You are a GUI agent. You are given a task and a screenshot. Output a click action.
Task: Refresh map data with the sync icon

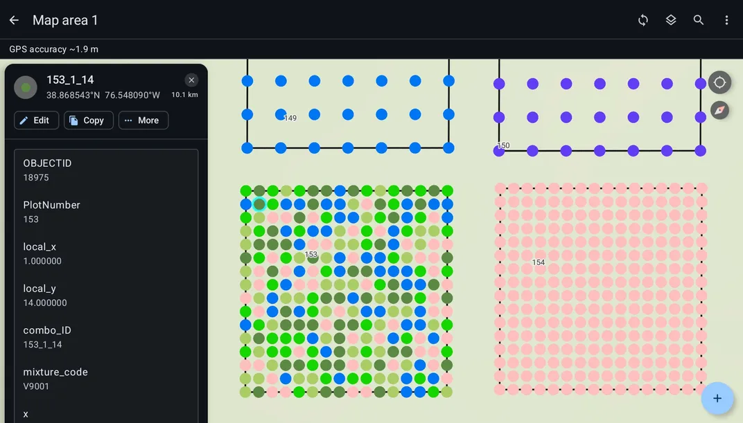click(x=643, y=20)
